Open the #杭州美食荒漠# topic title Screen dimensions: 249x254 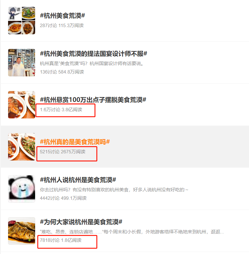pos(62,16)
